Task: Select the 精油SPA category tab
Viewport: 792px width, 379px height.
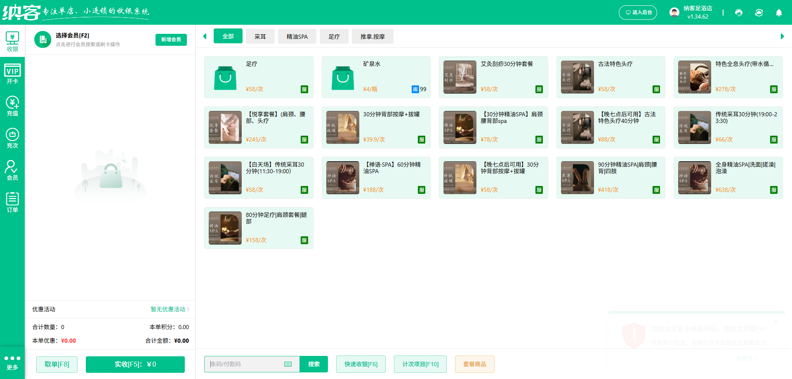Action: click(x=297, y=36)
